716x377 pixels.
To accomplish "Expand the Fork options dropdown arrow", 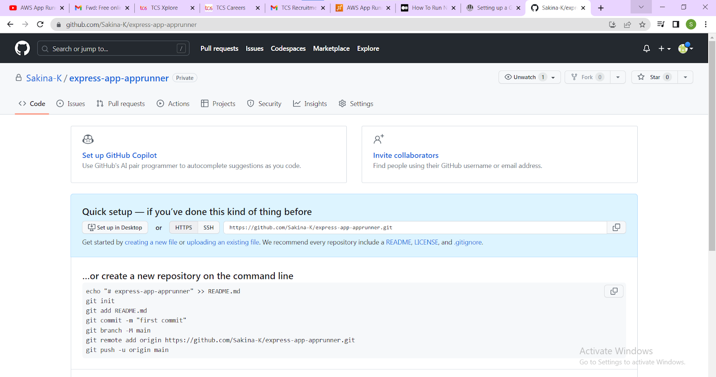I will (x=618, y=77).
